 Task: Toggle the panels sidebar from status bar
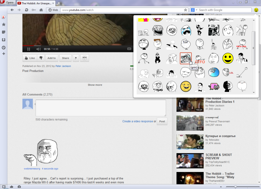4,187
